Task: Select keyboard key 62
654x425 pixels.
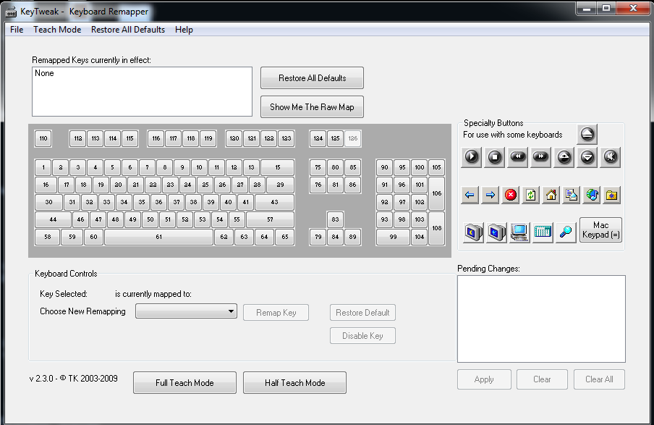Action: (x=224, y=237)
